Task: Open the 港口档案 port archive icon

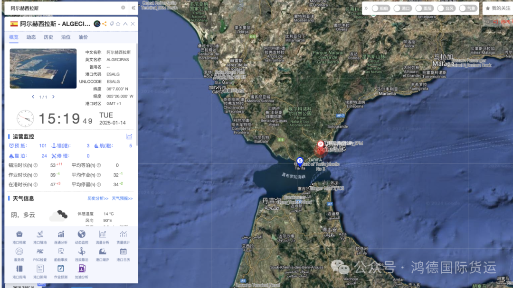Action: pos(19,234)
